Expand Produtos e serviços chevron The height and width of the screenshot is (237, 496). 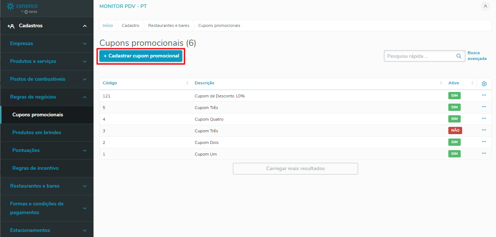pyautogui.click(x=85, y=61)
